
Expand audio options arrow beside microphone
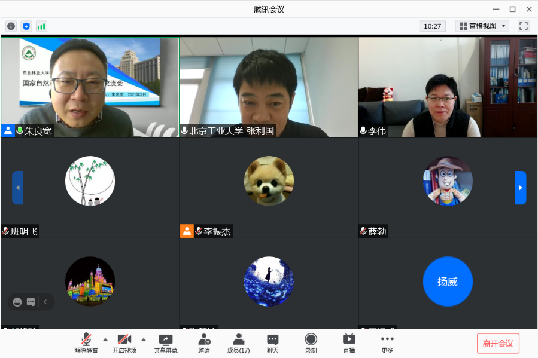coord(105,339)
